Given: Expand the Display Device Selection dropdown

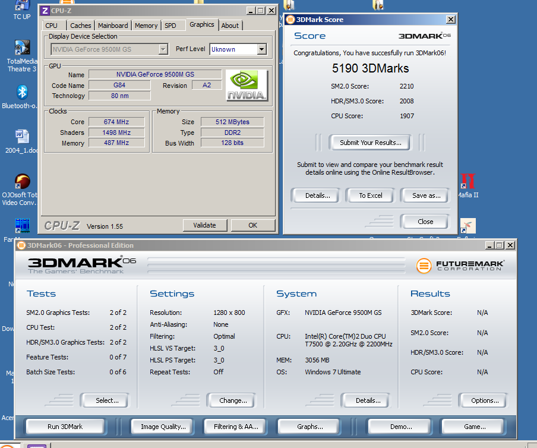Looking at the screenshot, I should click(163, 49).
